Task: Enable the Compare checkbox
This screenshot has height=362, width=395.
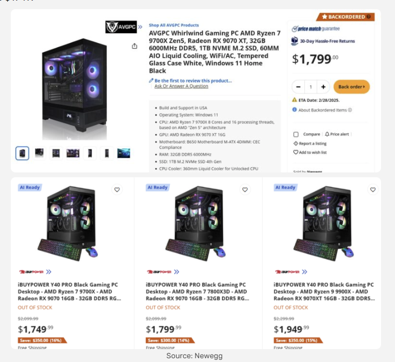Action: coord(296,134)
